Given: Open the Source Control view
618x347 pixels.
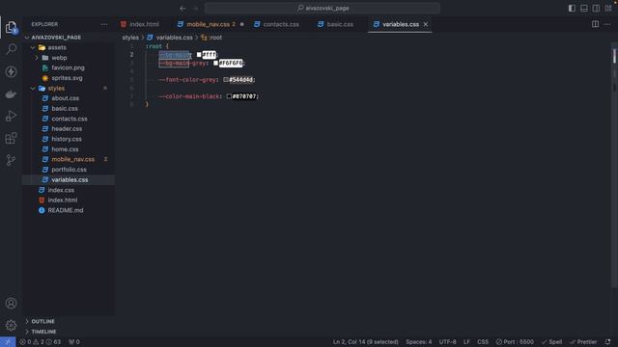Looking at the screenshot, I should (x=11, y=160).
